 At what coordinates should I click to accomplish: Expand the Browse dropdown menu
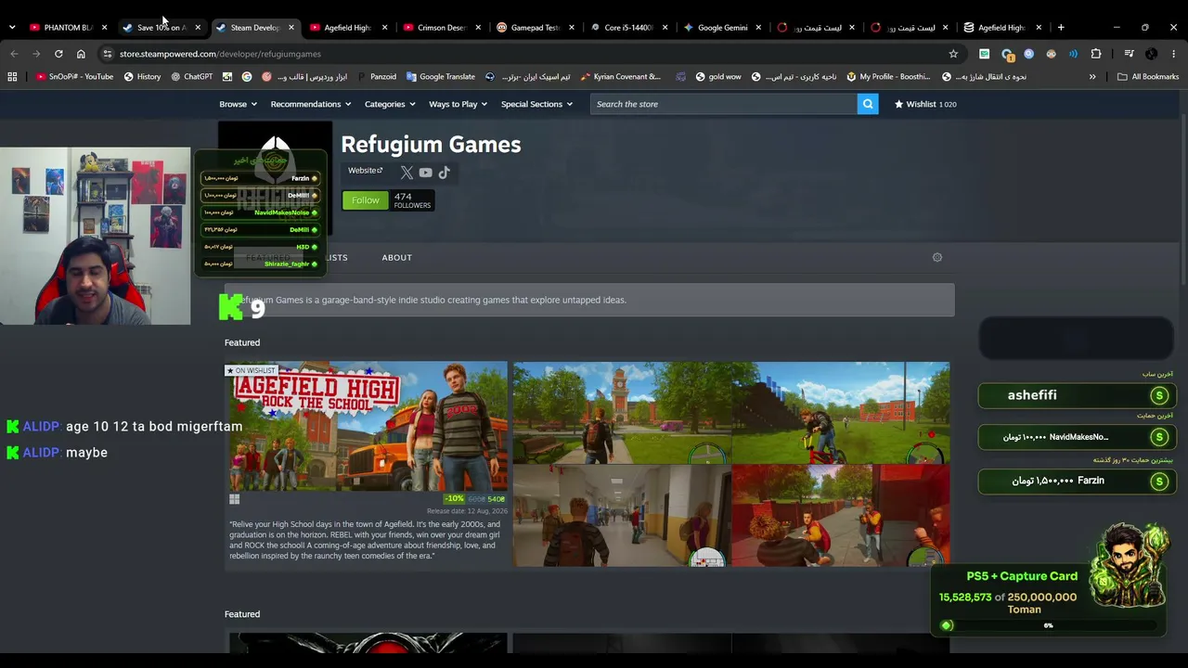[238, 104]
